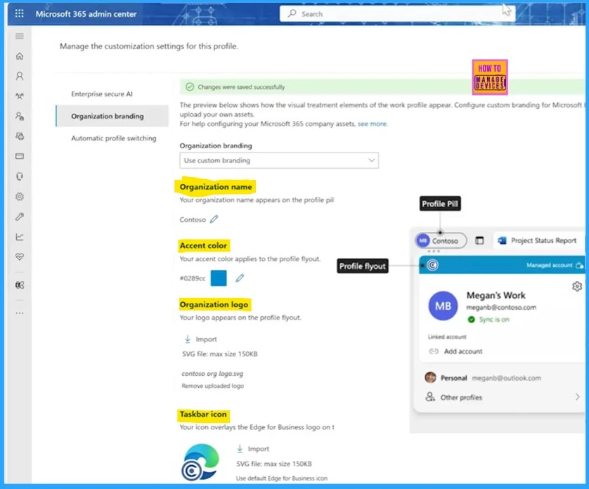Open Roles icon in left sidebar

[20, 116]
